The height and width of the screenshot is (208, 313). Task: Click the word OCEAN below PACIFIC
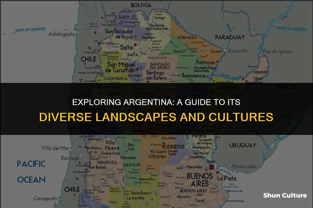[x=31, y=180]
